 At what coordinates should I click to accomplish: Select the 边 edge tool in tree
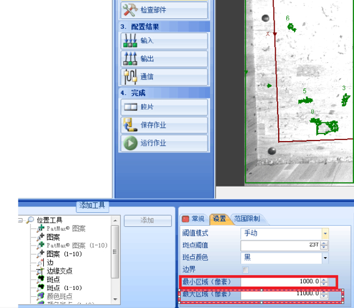point(50,262)
